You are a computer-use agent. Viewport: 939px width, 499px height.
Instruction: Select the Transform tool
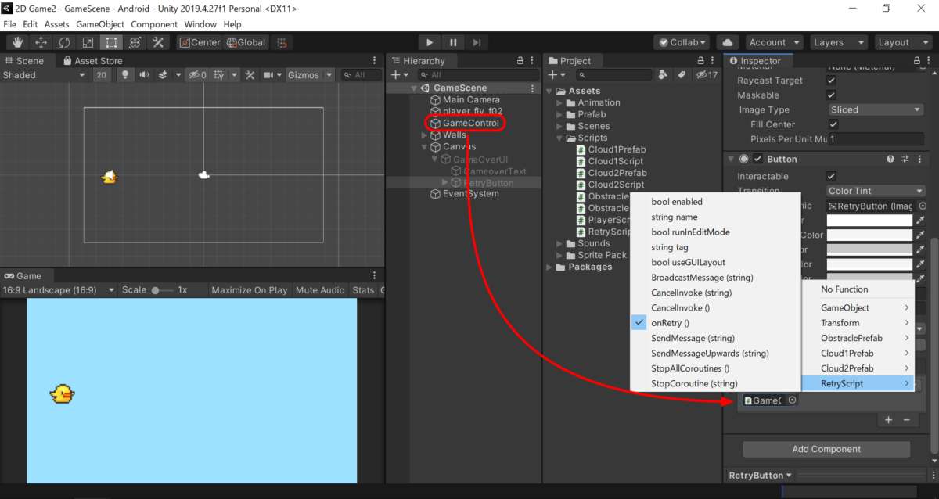point(135,42)
